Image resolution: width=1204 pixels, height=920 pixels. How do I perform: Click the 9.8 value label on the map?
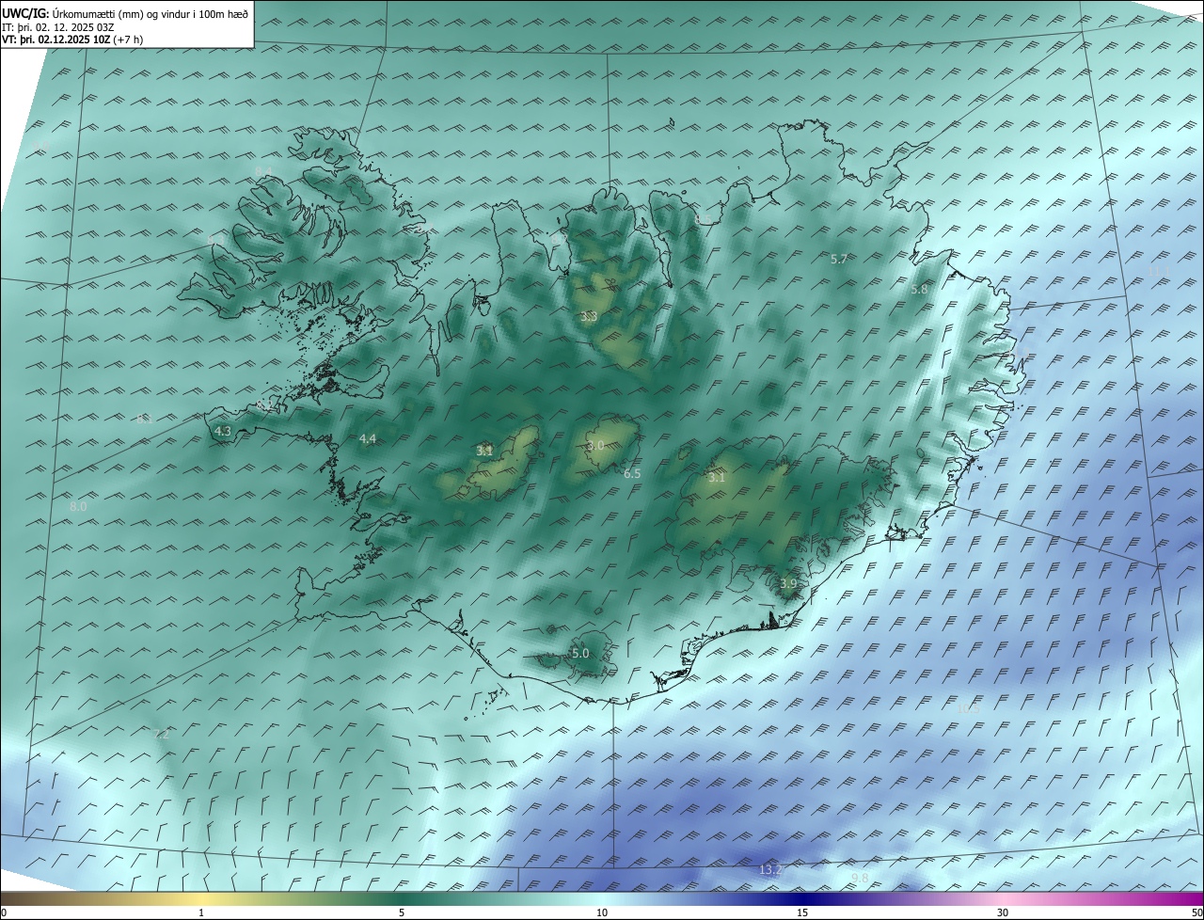point(860,878)
